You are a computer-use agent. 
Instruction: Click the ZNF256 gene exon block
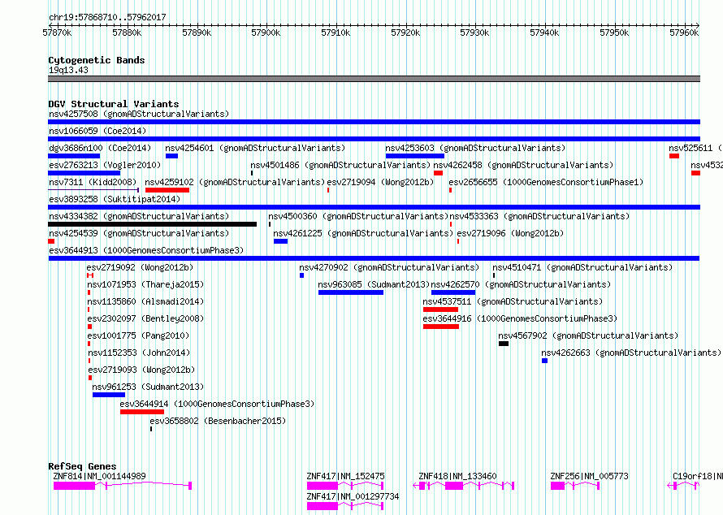point(557,486)
